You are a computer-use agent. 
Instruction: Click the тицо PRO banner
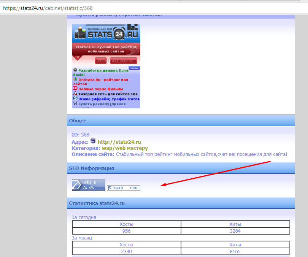click(124, 188)
